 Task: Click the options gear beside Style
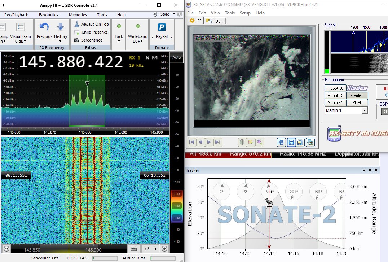[x=180, y=14]
